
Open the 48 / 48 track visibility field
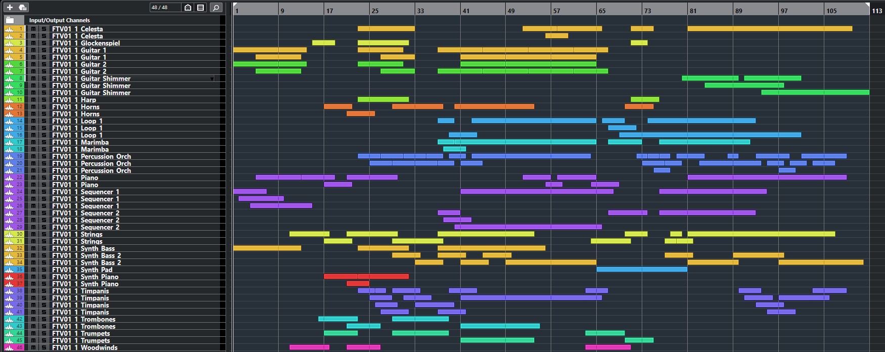coord(165,8)
